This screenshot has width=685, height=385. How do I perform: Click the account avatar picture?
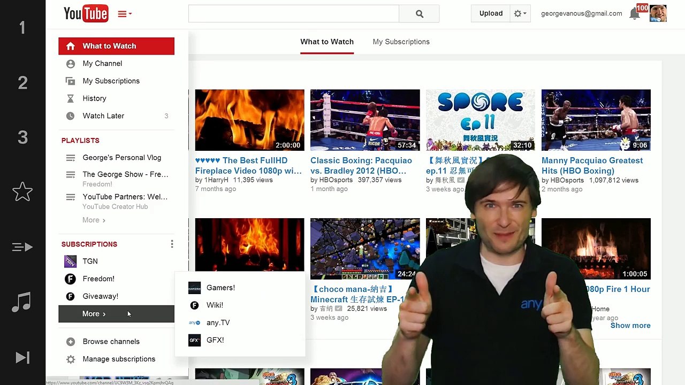coord(658,13)
